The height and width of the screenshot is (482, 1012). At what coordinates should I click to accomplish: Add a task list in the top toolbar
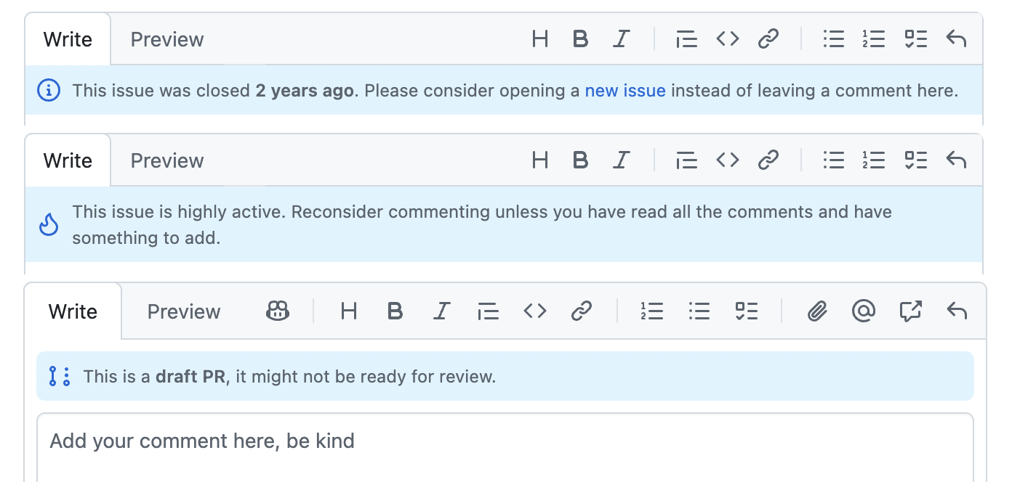click(916, 39)
